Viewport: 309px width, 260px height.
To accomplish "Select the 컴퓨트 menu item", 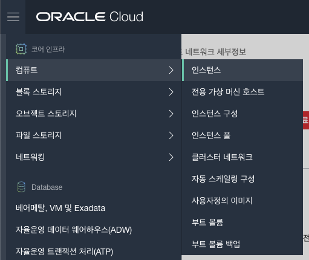I will [x=94, y=70].
